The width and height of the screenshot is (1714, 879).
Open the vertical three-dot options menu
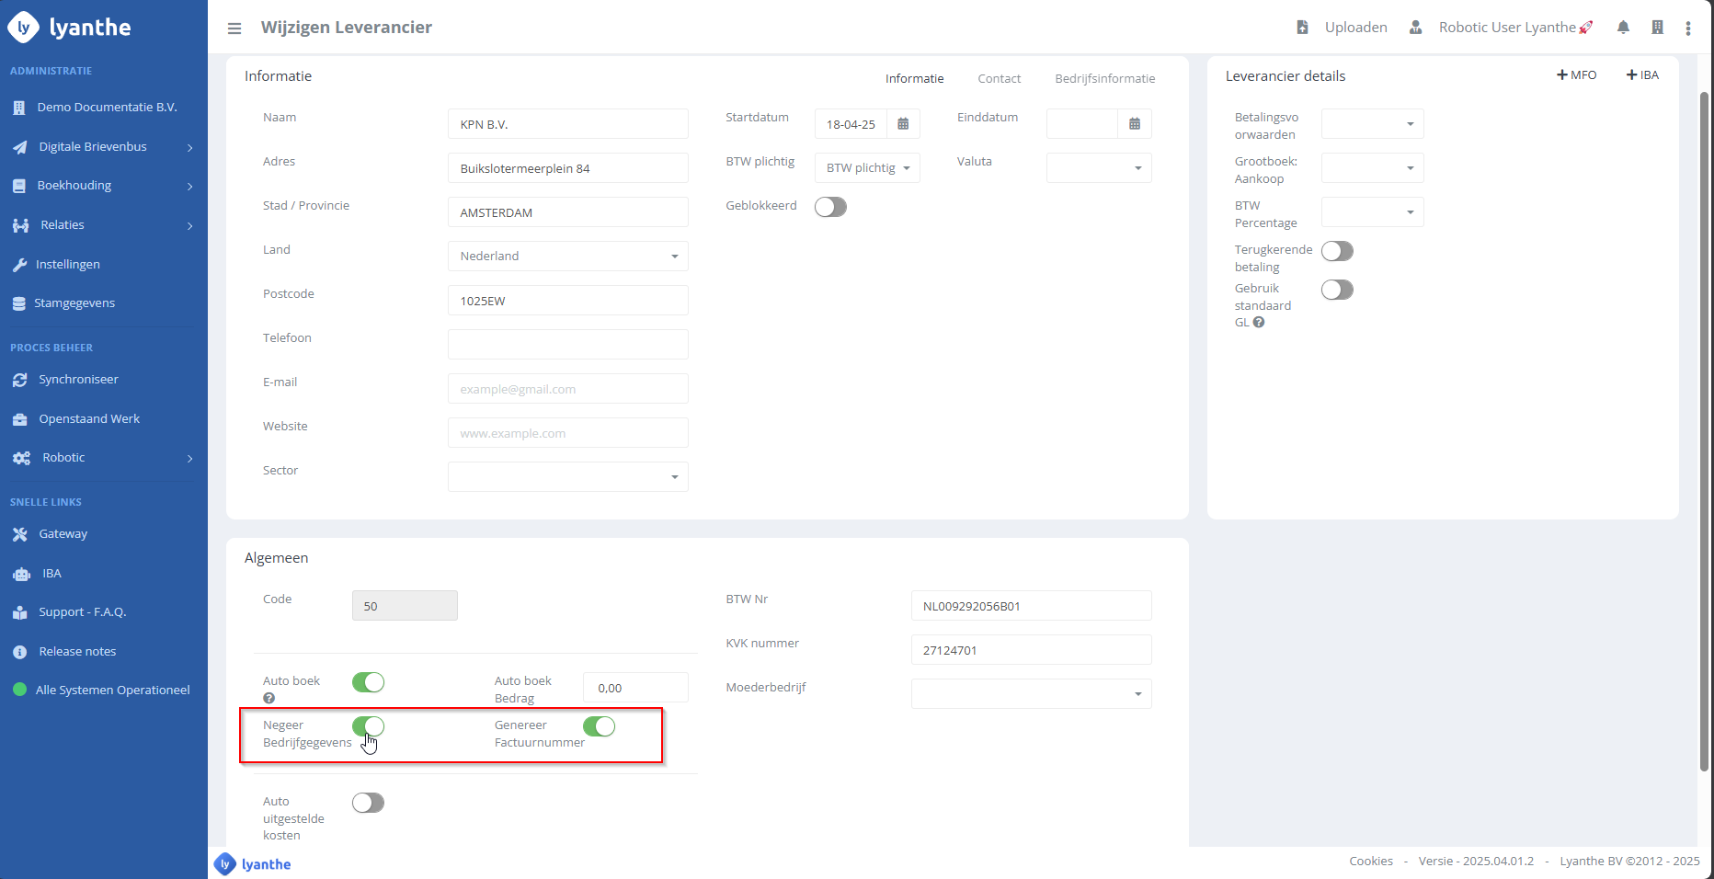click(1688, 29)
